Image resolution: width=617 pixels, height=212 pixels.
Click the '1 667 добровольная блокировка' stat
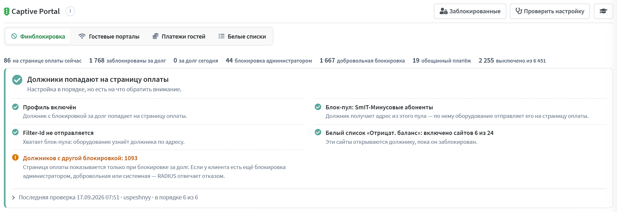click(362, 61)
